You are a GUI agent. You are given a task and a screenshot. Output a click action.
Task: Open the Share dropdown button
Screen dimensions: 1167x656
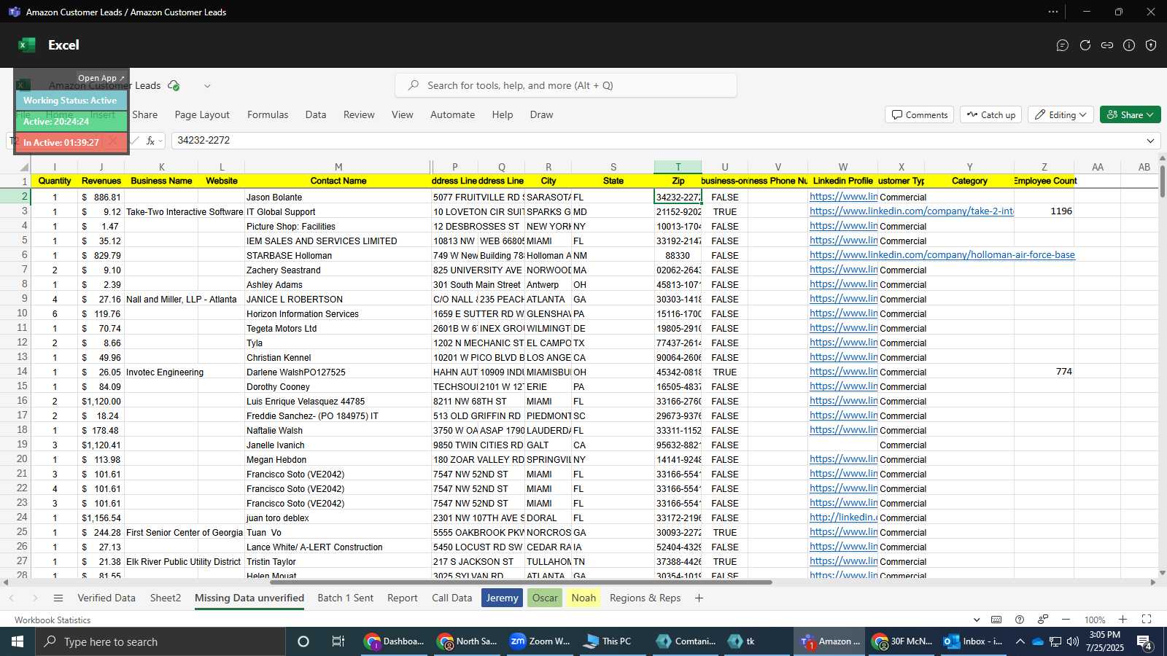(x=1131, y=114)
